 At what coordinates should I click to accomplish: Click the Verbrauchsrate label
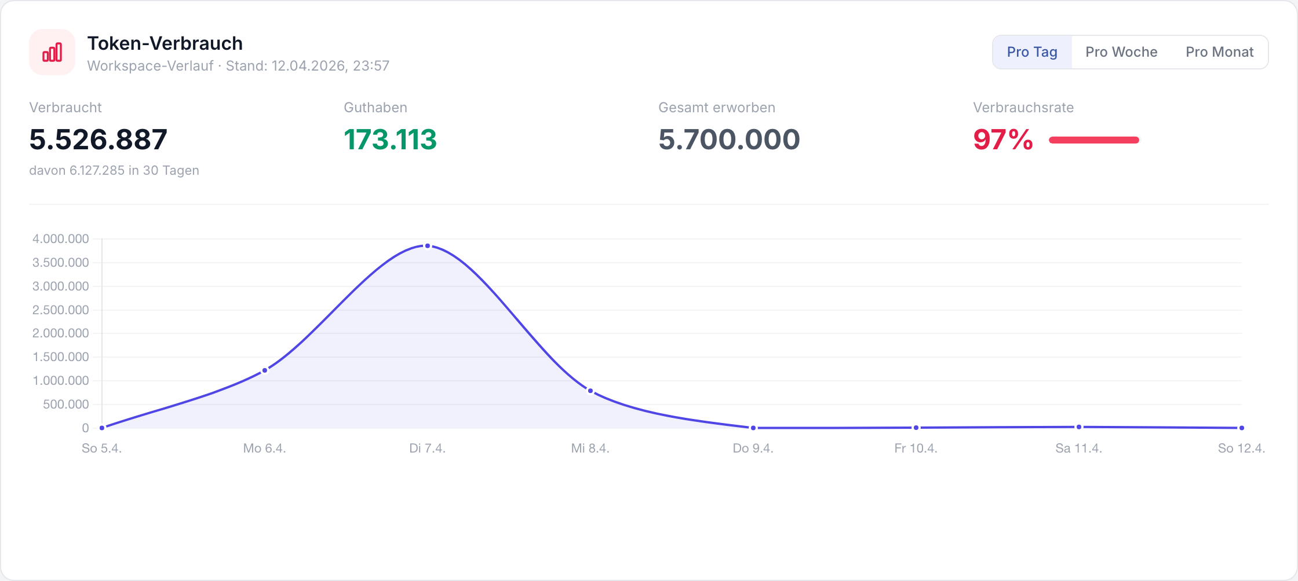tap(1023, 108)
